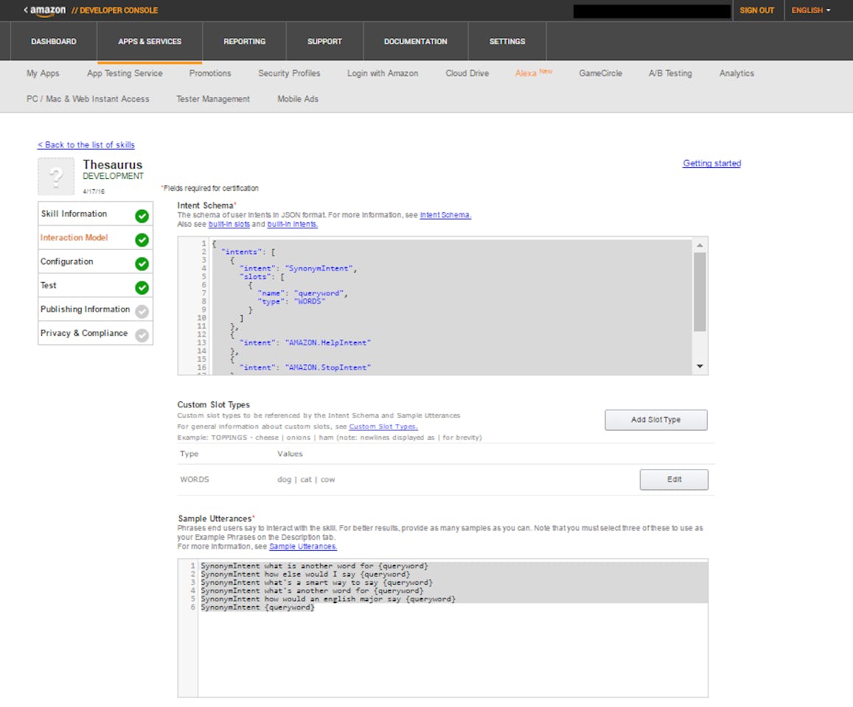Open PC / Mac & Web Instant Access

(88, 99)
